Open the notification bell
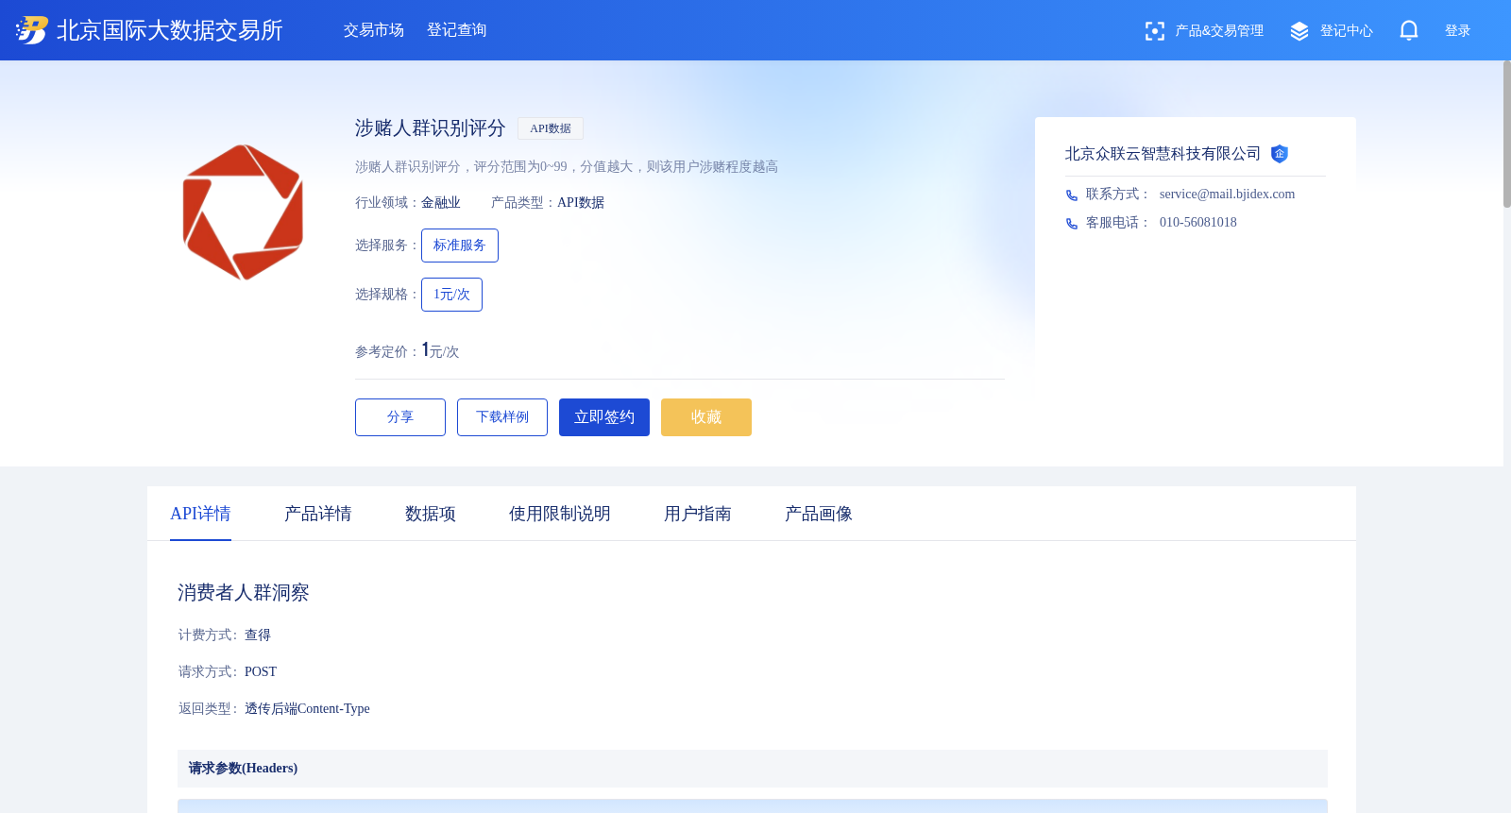Viewport: 1511px width, 813px height. coord(1409,31)
